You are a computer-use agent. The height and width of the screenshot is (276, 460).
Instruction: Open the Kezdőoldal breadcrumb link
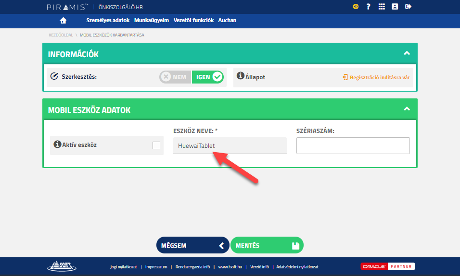tap(61, 35)
